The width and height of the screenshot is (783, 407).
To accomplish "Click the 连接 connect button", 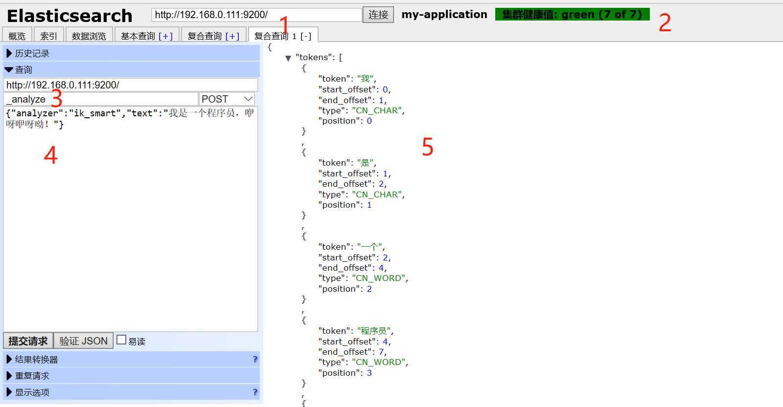I will coord(378,15).
